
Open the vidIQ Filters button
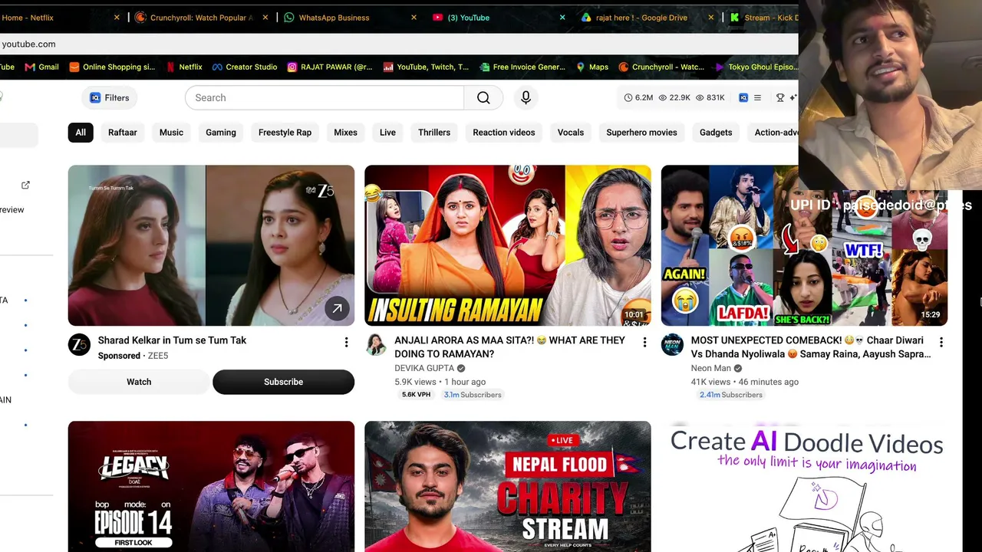pos(109,97)
